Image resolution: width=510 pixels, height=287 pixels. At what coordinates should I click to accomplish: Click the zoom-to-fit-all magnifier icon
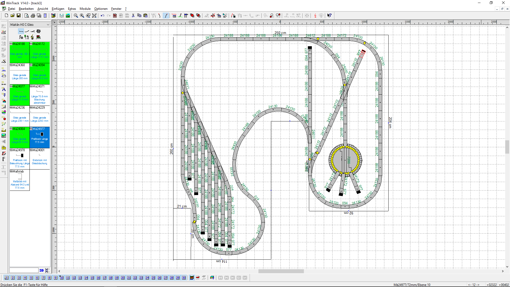click(x=94, y=16)
